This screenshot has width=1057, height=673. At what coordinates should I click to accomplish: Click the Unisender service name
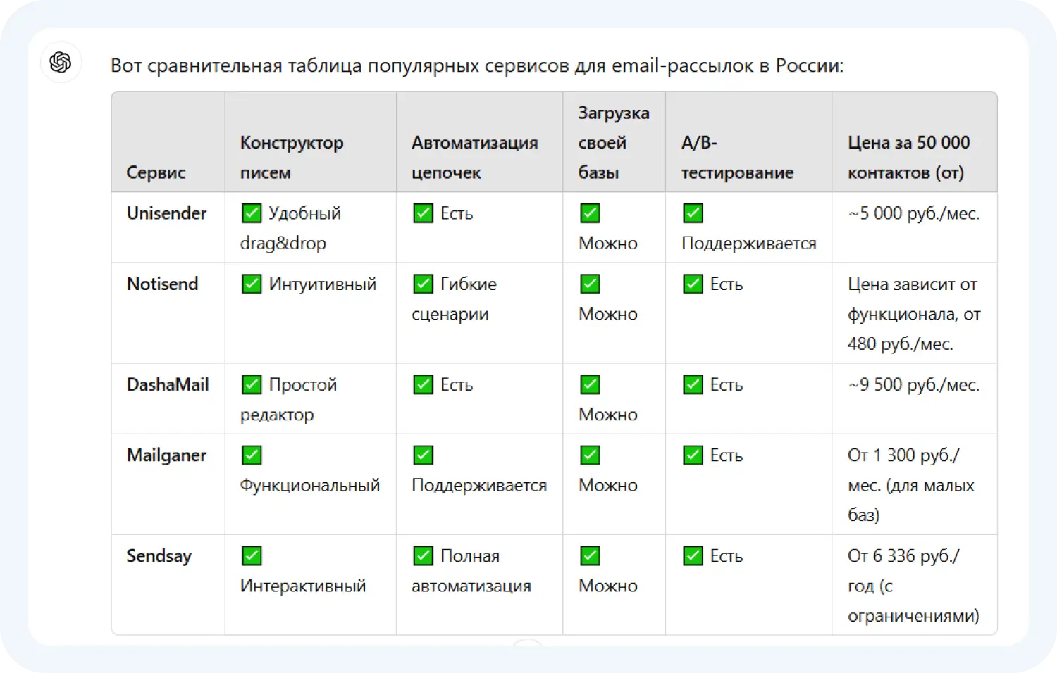166,213
